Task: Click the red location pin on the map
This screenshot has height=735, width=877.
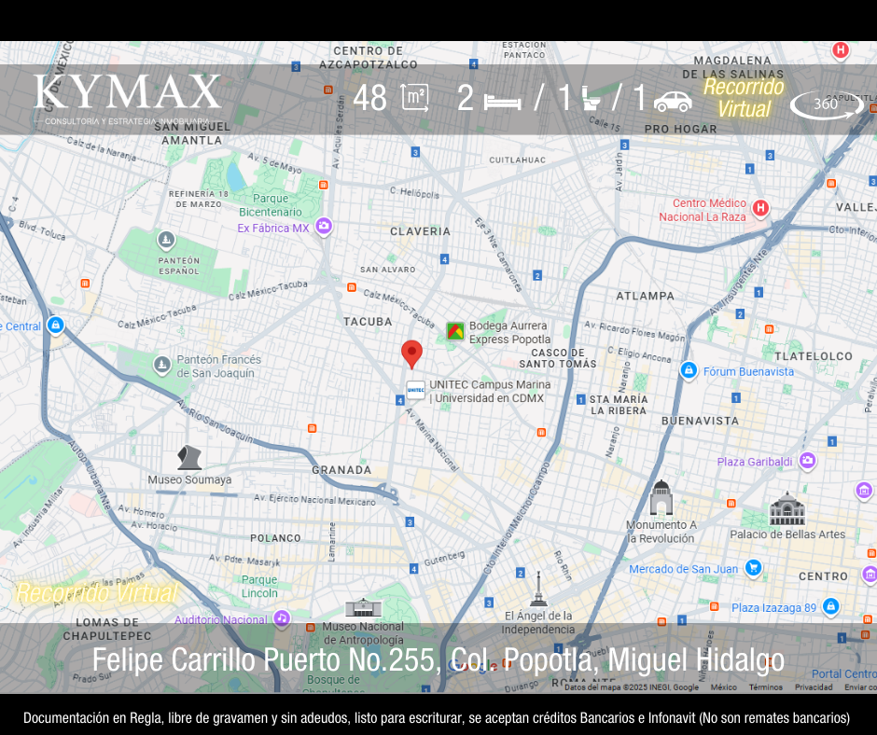Action: 411,354
